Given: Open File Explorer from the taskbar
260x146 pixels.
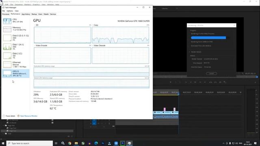Looking at the screenshot, I should tap(76, 143).
